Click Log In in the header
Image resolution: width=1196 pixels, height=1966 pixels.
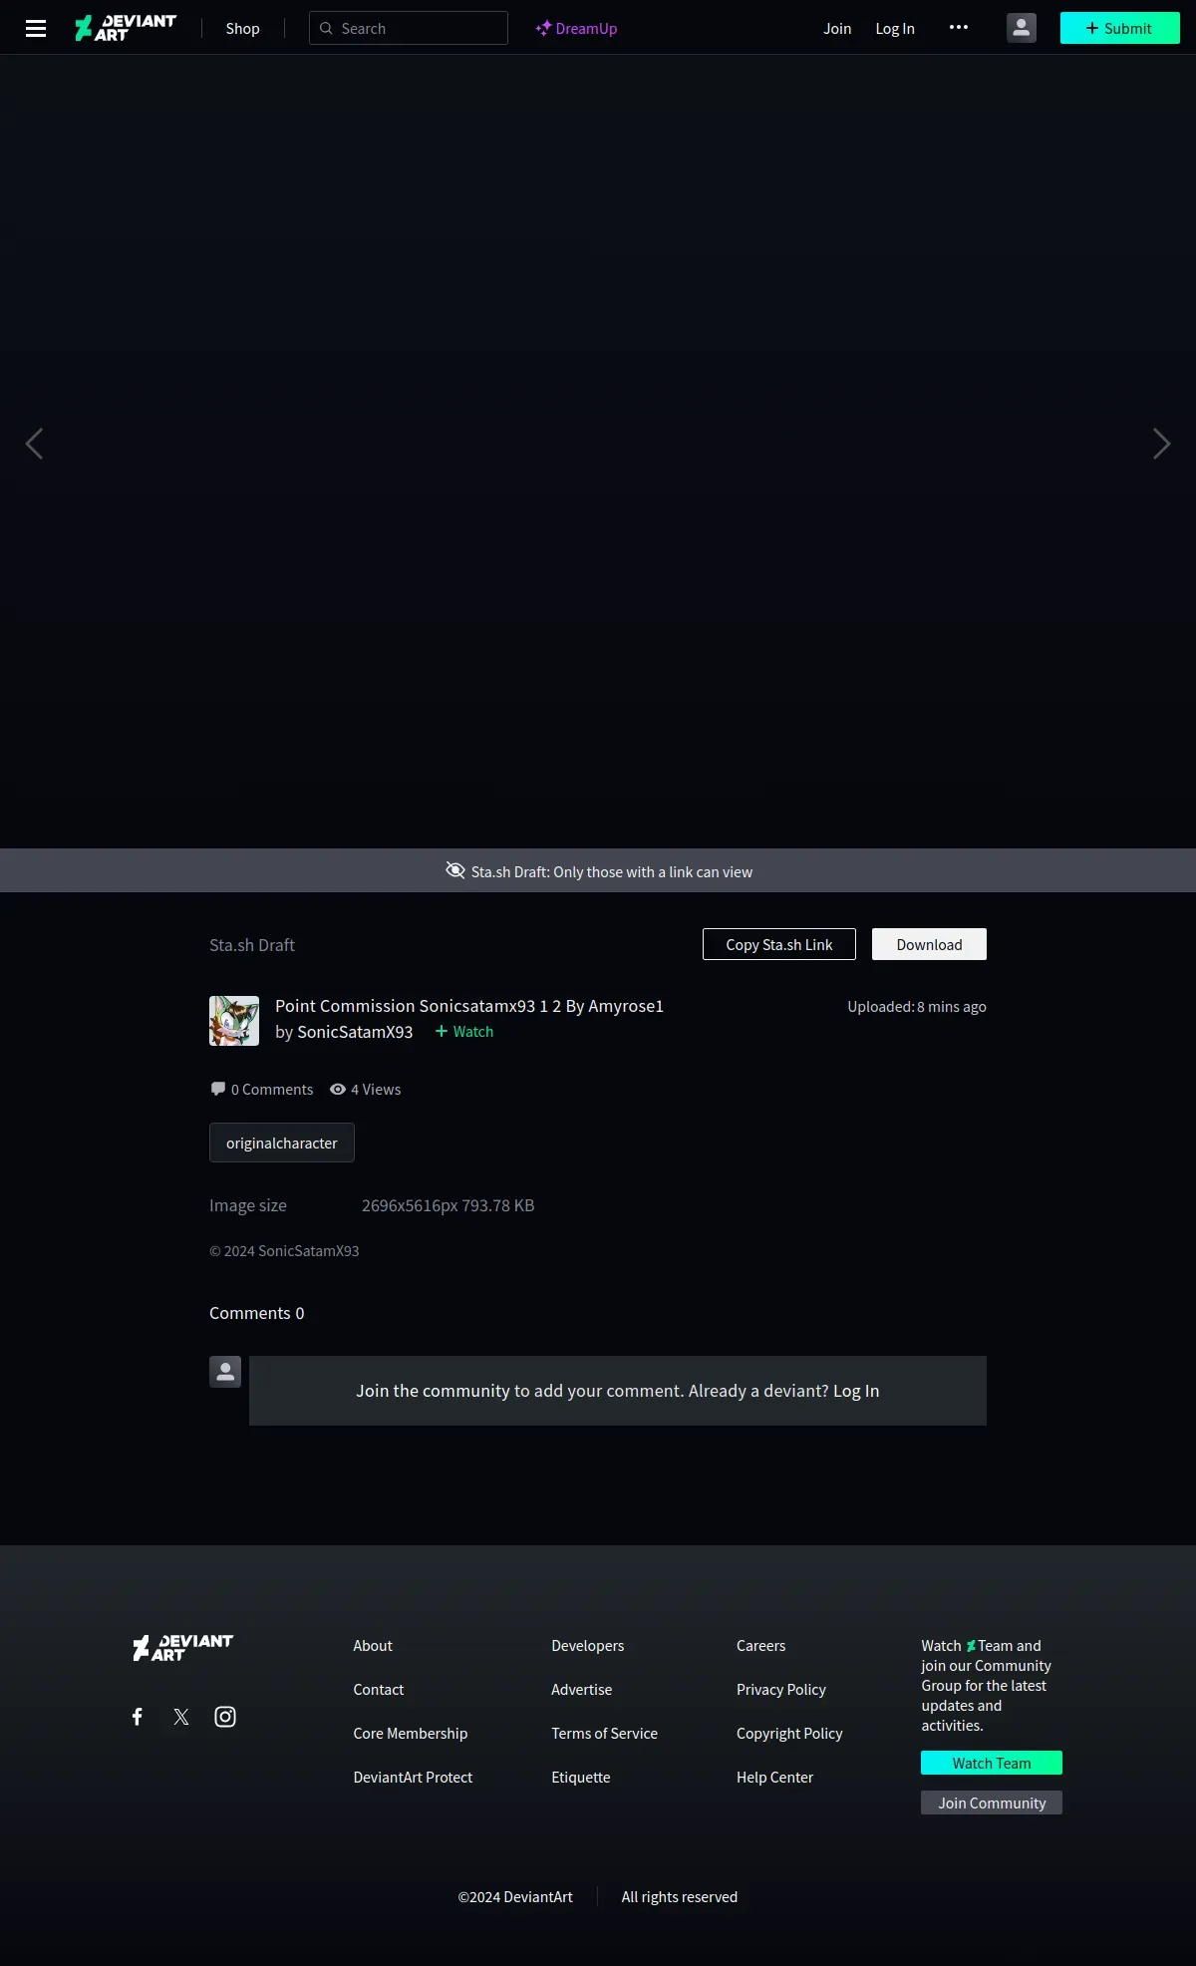895,29
